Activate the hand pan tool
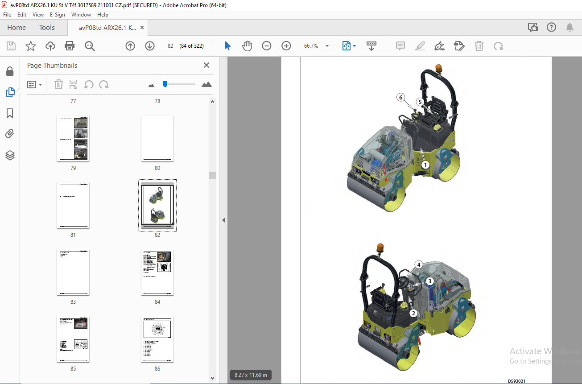The width and height of the screenshot is (582, 384). [x=247, y=46]
